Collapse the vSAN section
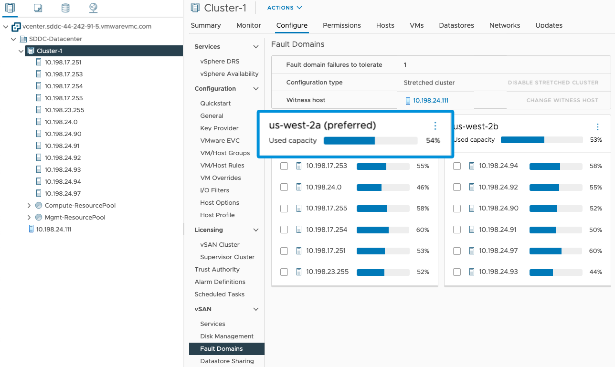The image size is (615, 367). click(256, 309)
